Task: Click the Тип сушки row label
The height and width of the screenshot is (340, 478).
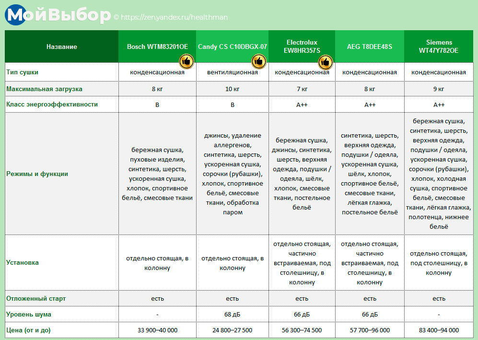Action: click(22, 72)
